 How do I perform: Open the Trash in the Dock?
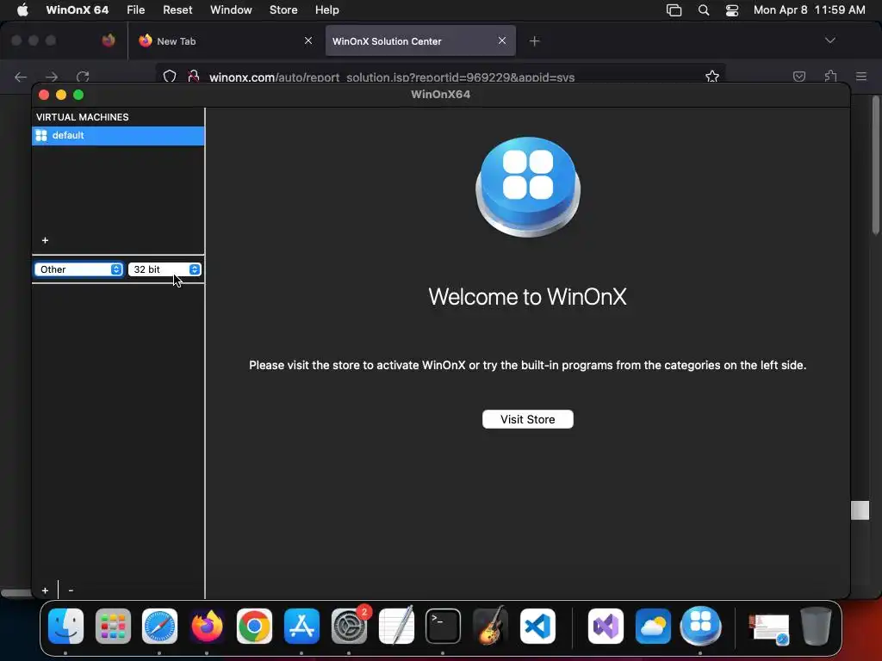pos(817,627)
